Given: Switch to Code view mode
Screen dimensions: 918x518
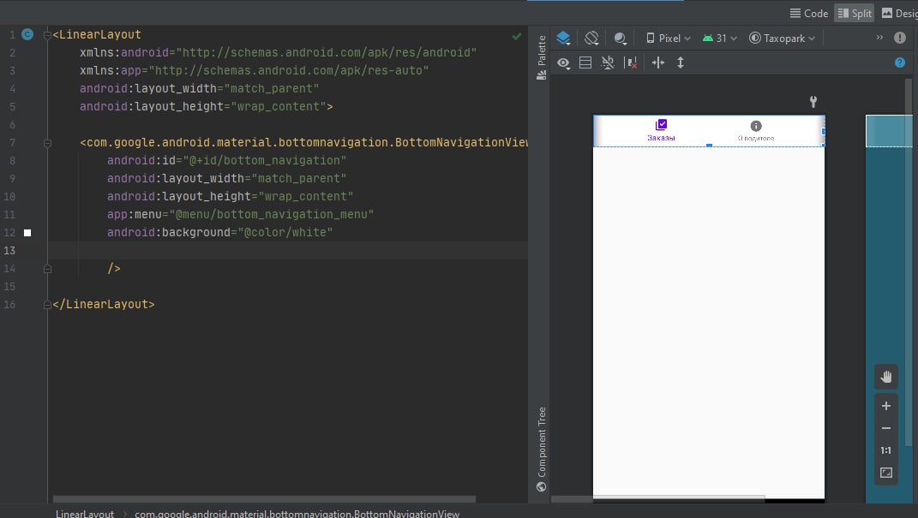Looking at the screenshot, I should tap(808, 13).
